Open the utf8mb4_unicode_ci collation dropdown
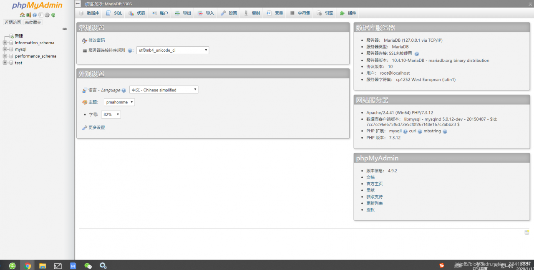The width and height of the screenshot is (534, 270). pos(173,50)
